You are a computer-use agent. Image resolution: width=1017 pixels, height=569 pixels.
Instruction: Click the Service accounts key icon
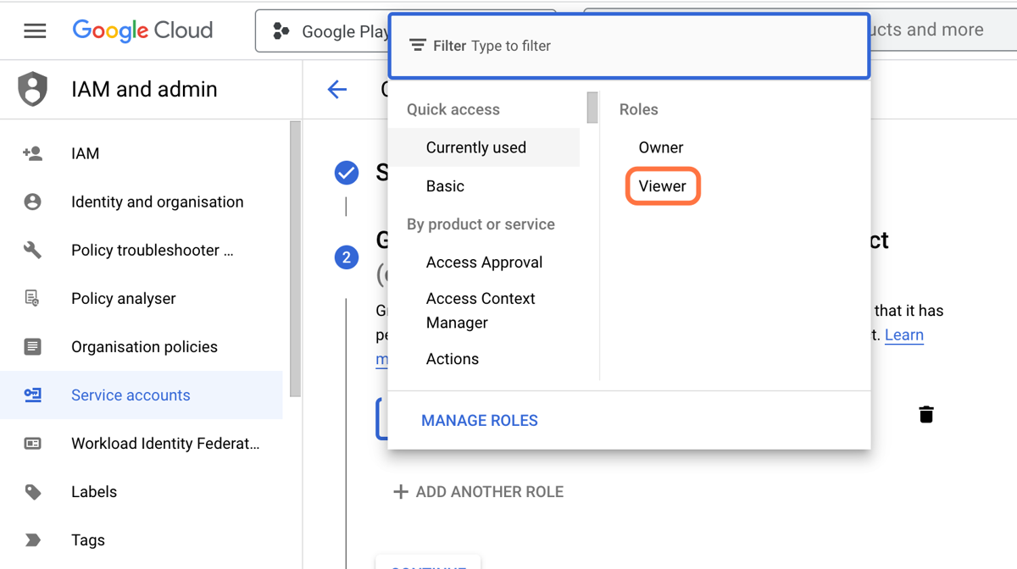(33, 395)
